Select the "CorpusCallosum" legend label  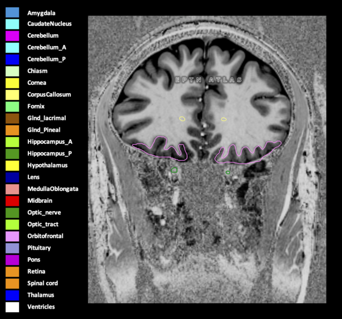[49, 94]
